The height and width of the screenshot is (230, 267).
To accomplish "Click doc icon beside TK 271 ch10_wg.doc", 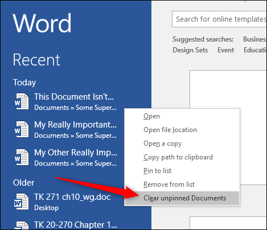I will pos(22,202).
